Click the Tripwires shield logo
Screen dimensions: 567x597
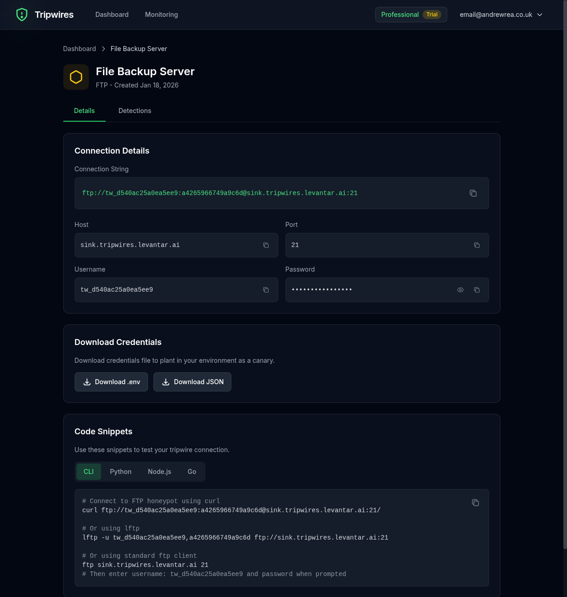[22, 15]
